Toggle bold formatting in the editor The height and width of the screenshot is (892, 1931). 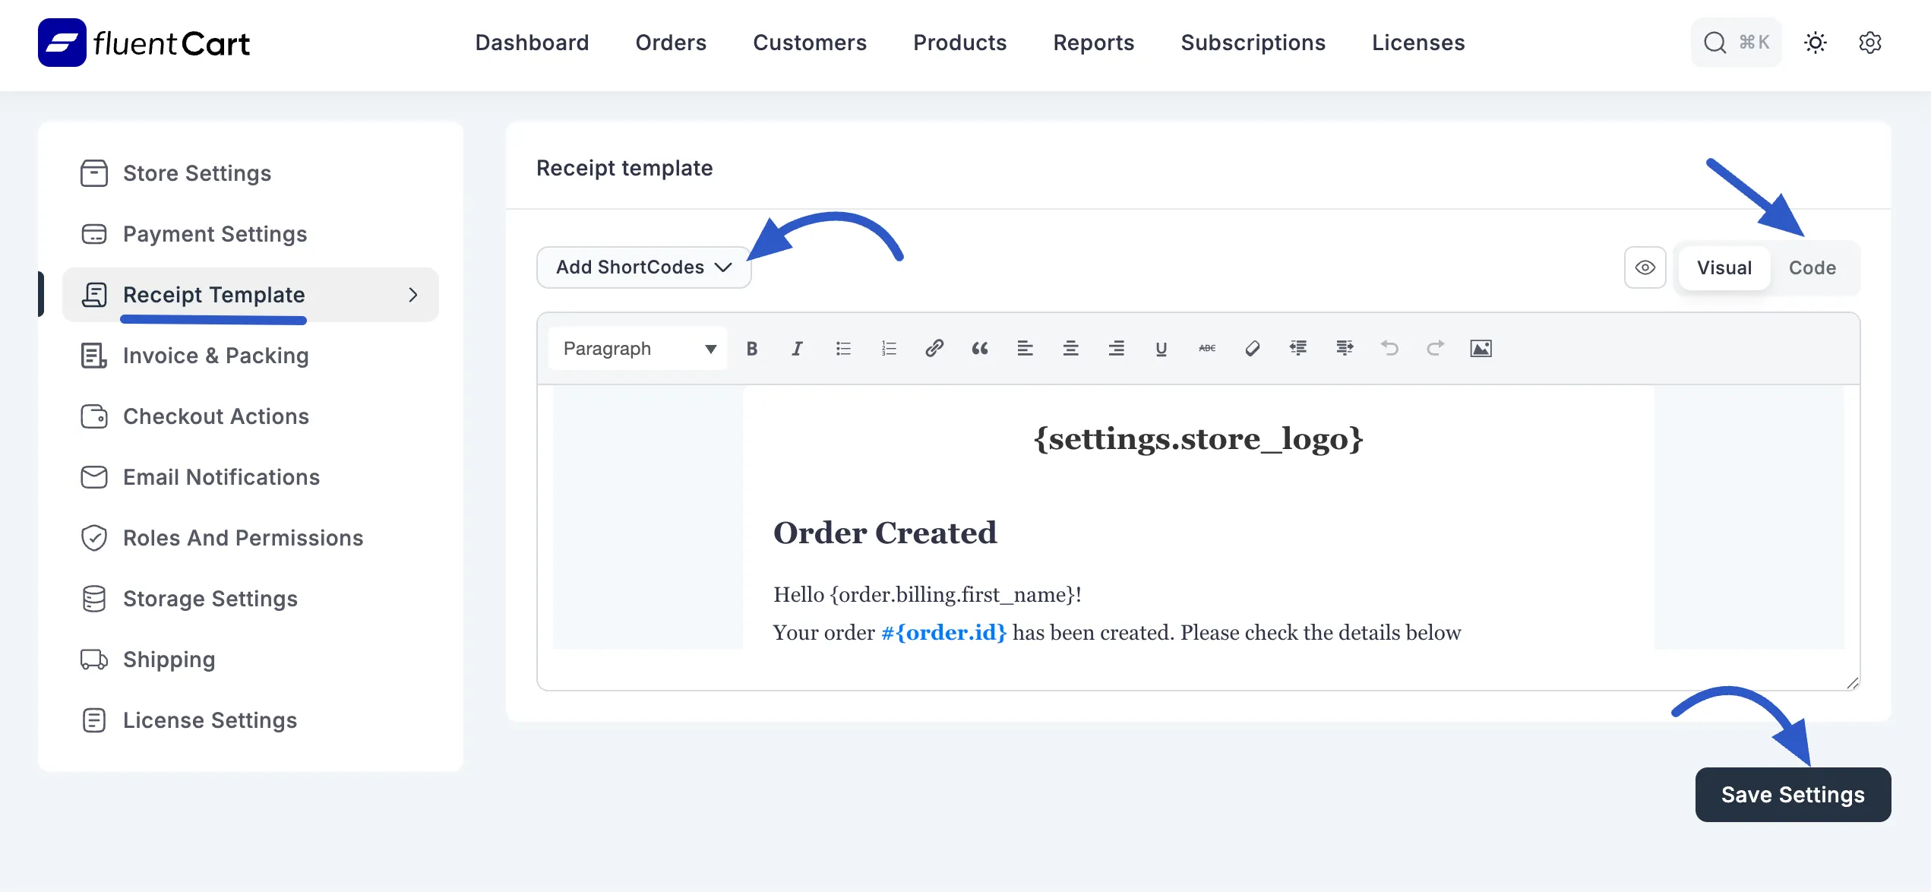pos(752,348)
